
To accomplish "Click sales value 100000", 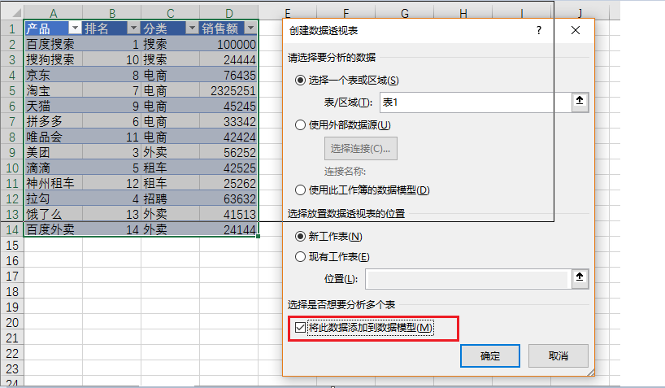I will 228,44.
